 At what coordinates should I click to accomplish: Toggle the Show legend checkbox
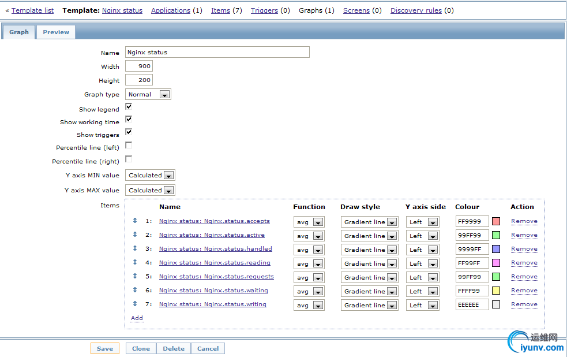(129, 106)
